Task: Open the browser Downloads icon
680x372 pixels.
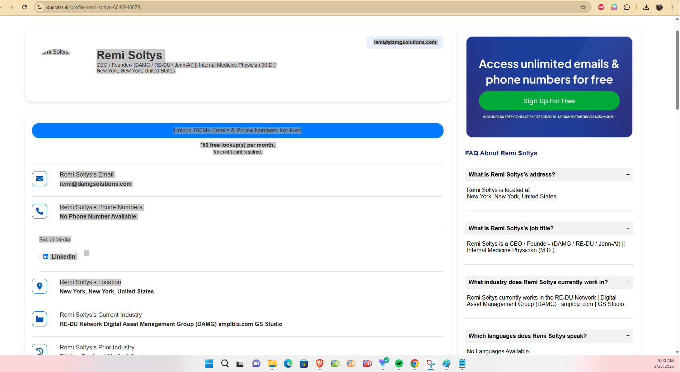Action: 646,7
